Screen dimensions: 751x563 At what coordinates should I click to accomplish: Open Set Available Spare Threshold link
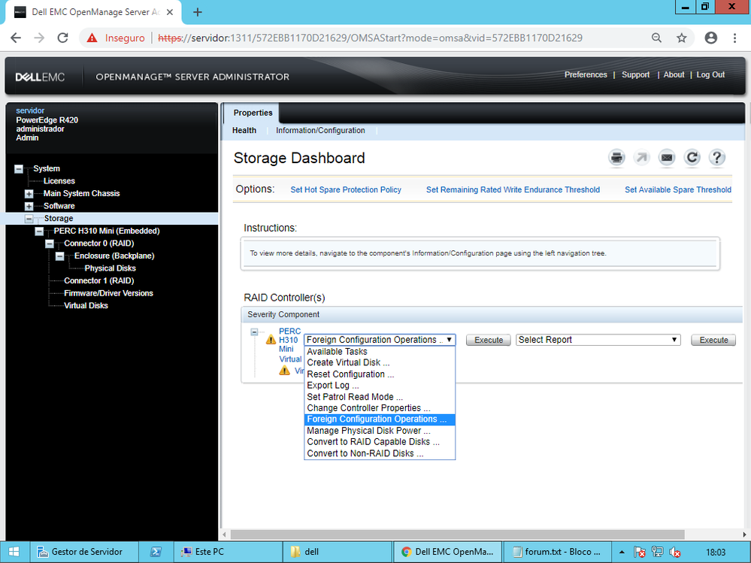(x=678, y=189)
